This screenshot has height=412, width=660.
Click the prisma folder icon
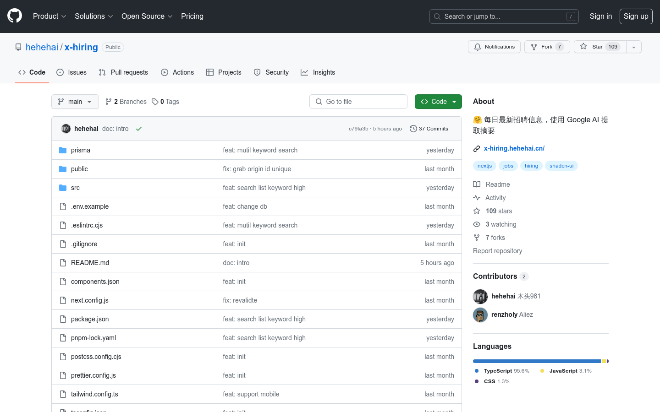(63, 150)
